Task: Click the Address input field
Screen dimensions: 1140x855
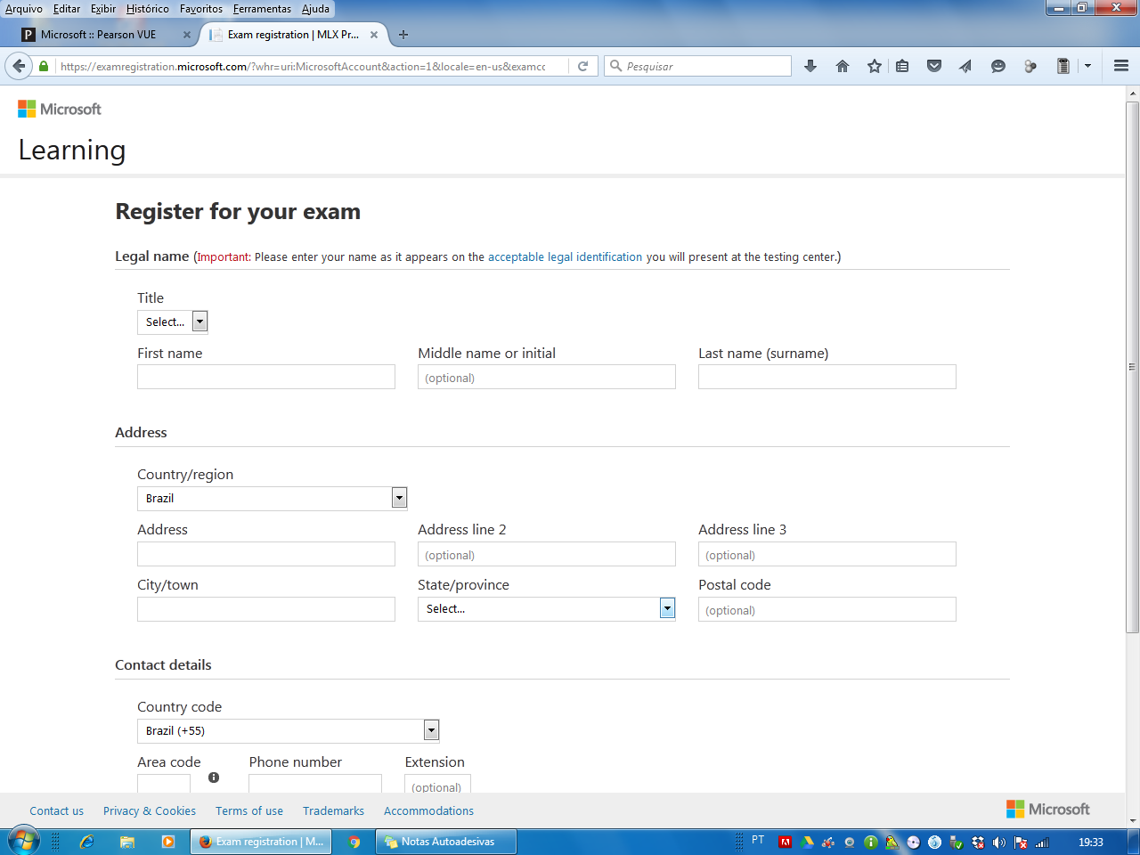Action: [x=266, y=554]
